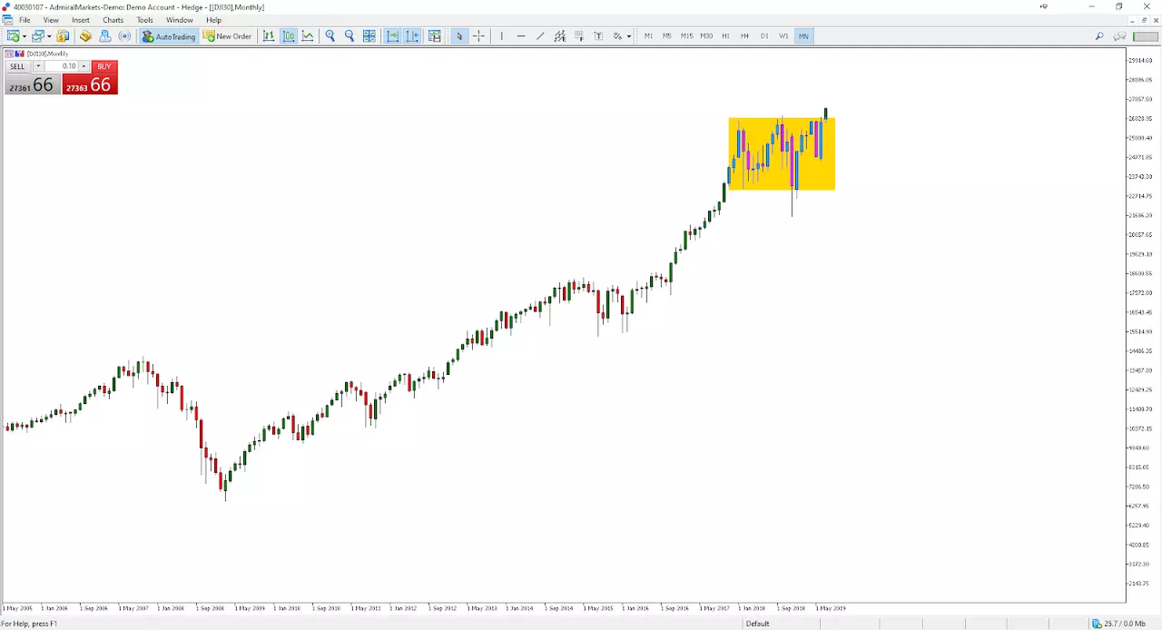Viewport: 1162px width, 630px height.
Task: Switch to W1 weekly timeframe
Action: coord(783,36)
